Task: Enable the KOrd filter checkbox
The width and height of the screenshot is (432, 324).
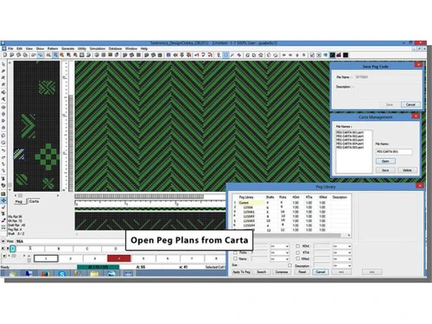Action: click(x=298, y=246)
